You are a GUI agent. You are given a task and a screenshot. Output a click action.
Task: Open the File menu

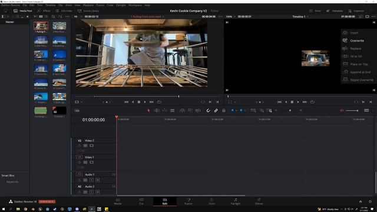pos(25,5)
